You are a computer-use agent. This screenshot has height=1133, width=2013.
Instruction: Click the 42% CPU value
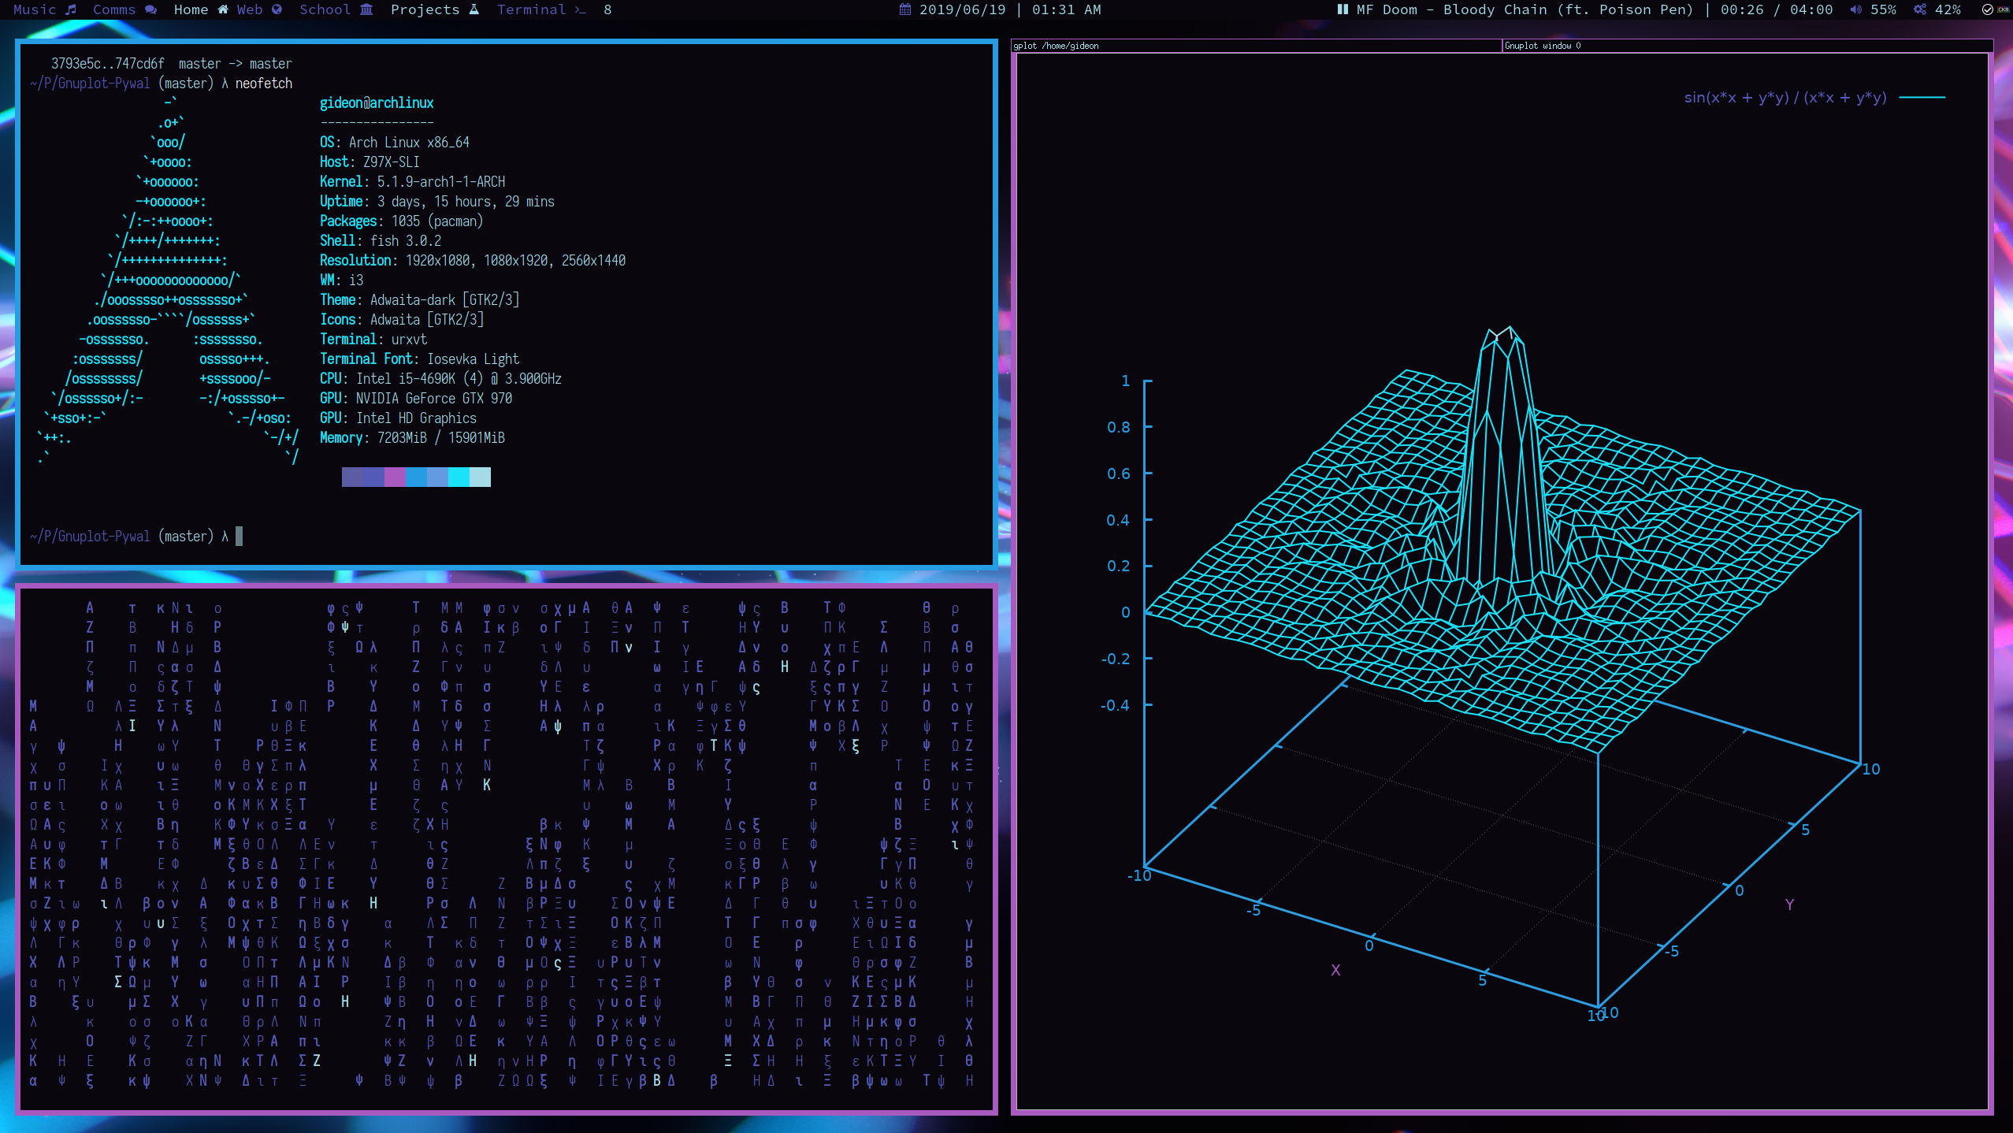pyautogui.click(x=1948, y=9)
